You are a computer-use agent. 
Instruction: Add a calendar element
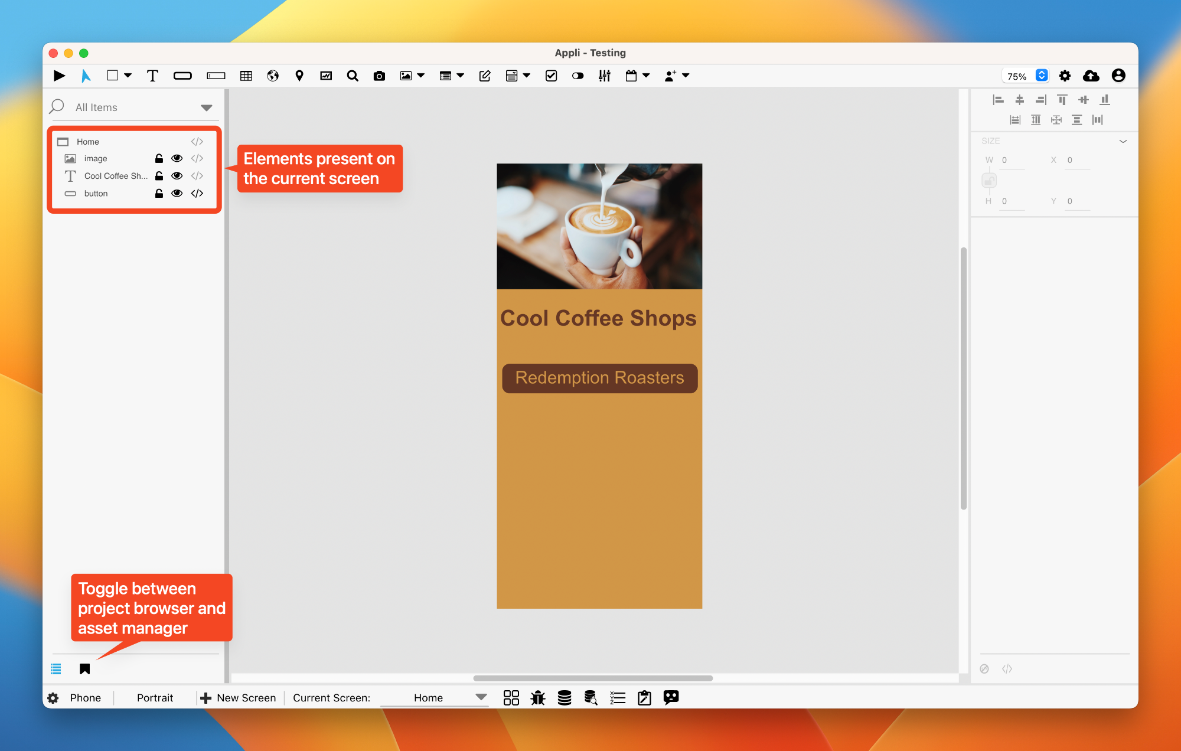click(x=631, y=76)
